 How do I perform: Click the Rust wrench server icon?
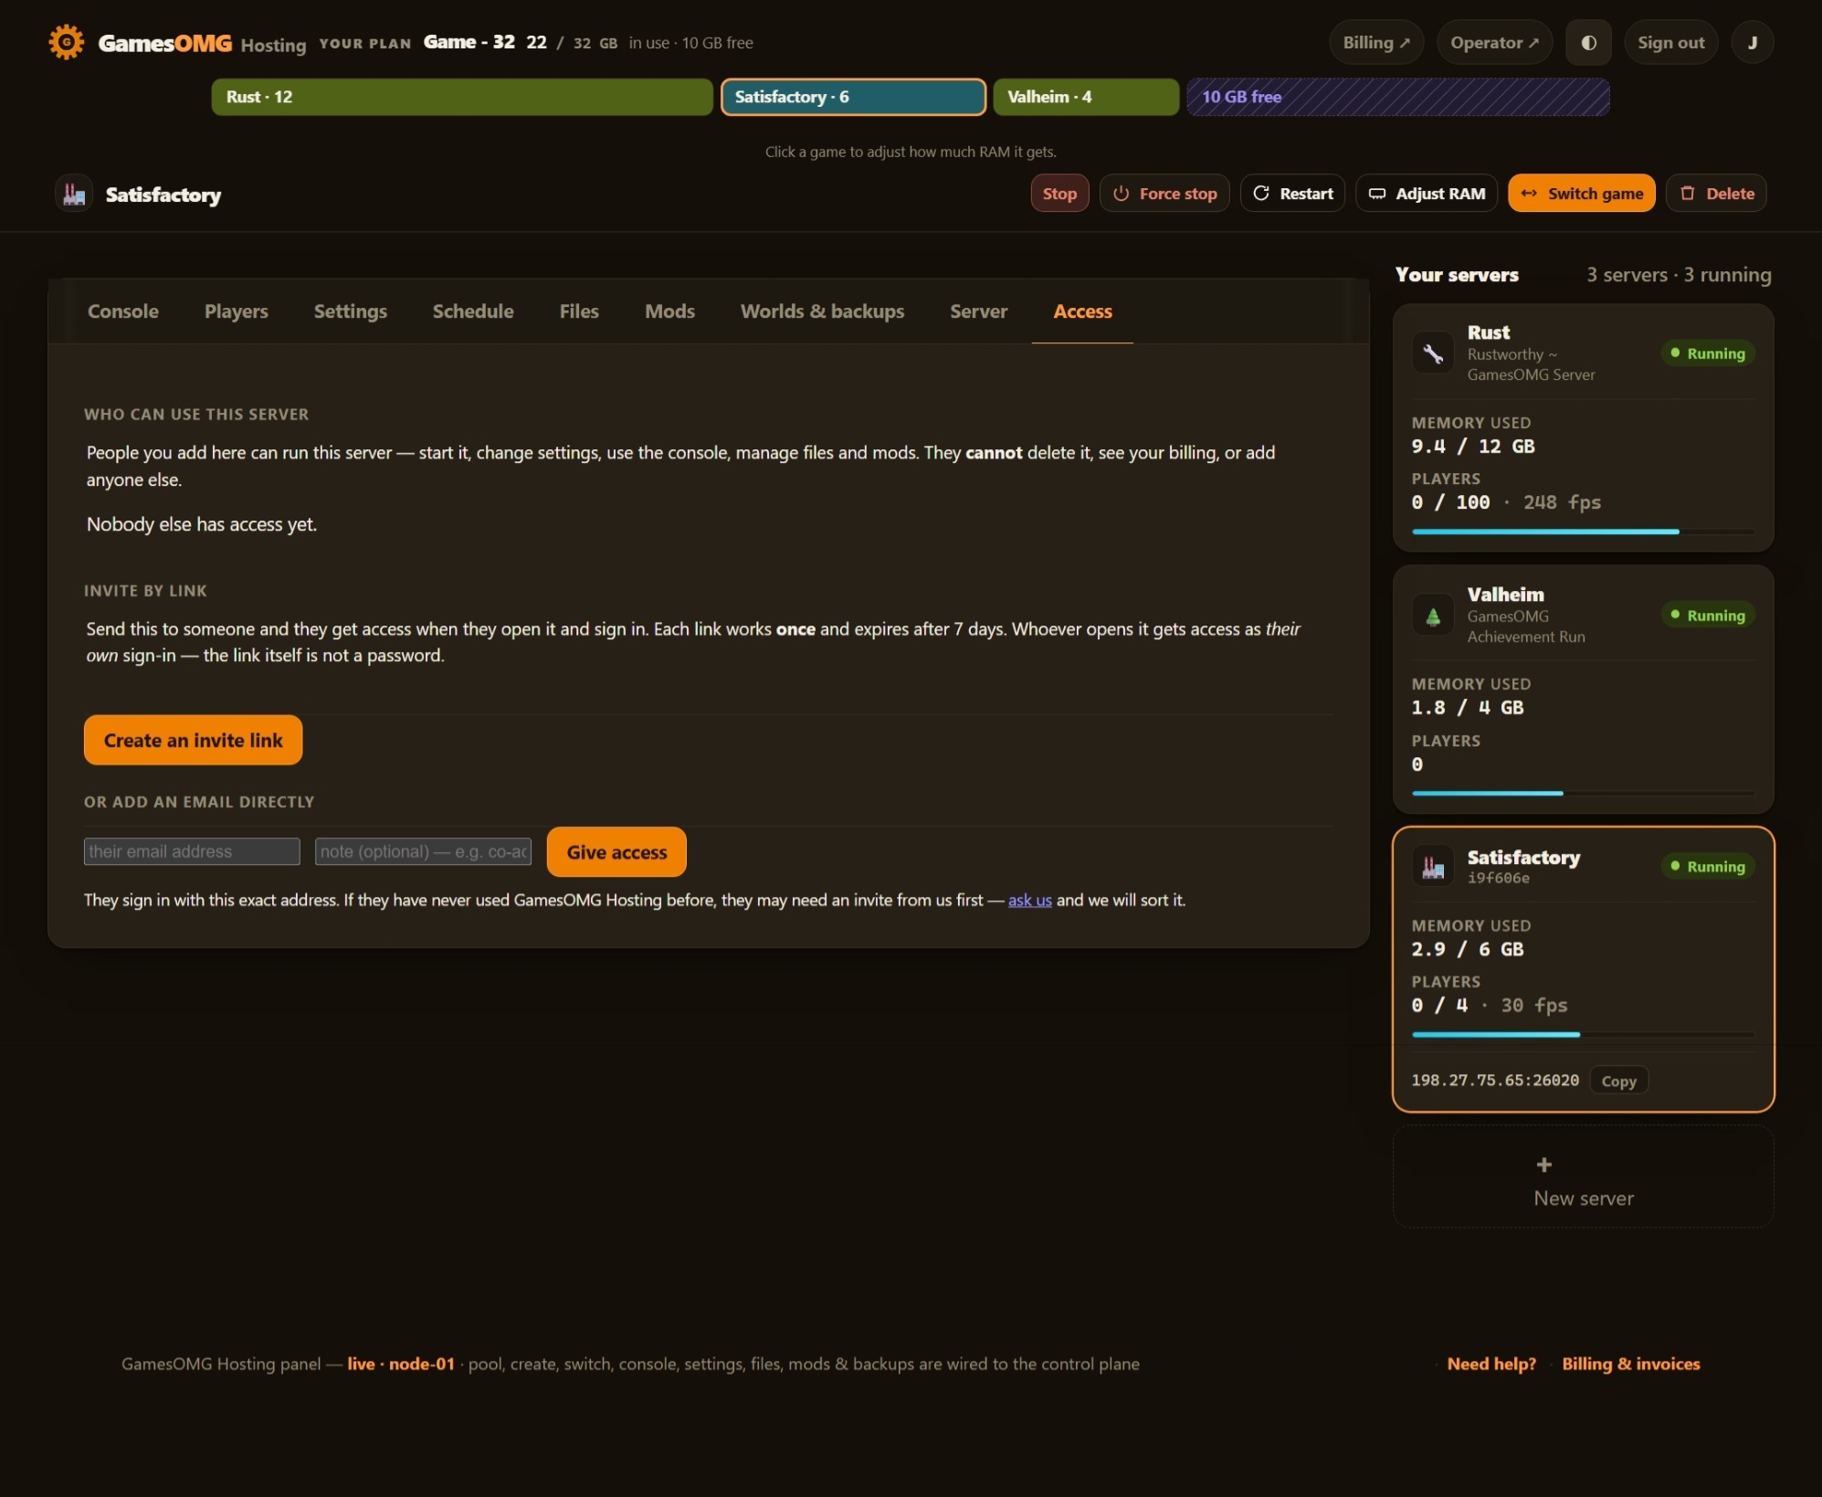[x=1433, y=353]
